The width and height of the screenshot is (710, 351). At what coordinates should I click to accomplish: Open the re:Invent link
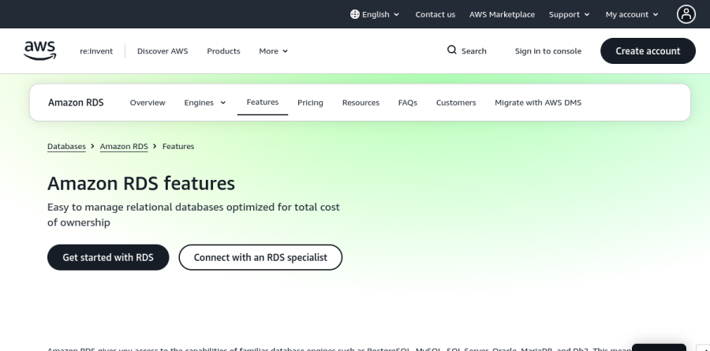[x=96, y=51]
